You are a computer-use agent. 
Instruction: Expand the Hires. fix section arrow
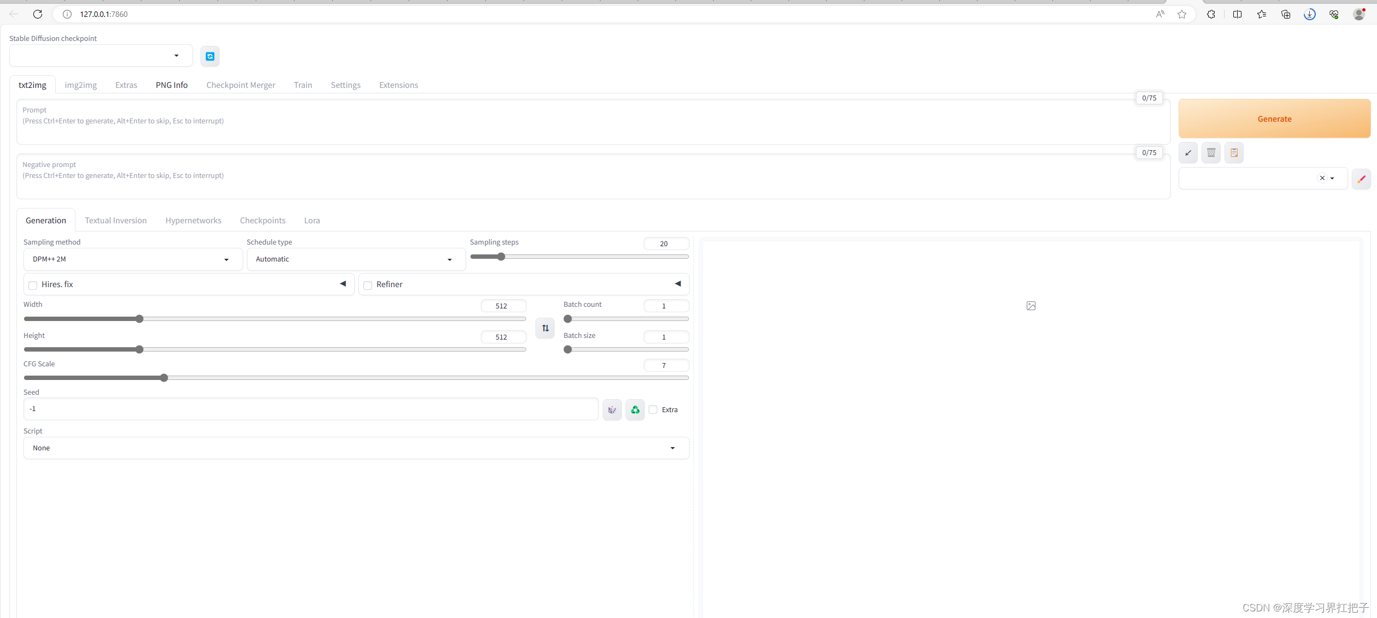pyautogui.click(x=343, y=284)
